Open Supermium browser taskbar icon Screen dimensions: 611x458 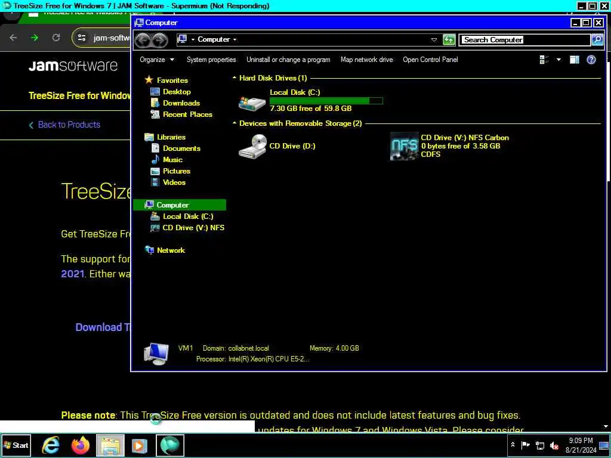[170, 445]
